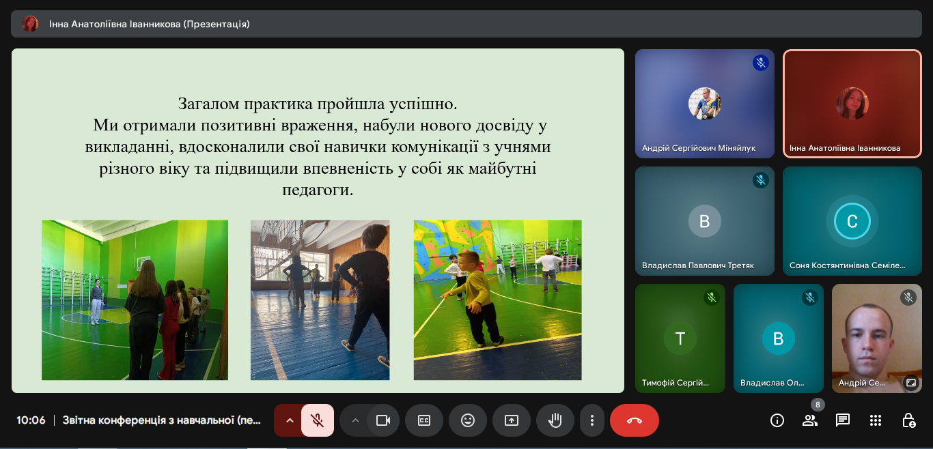Expand audio settings arrow beside microphone
This screenshot has width=933, height=449.
(289, 420)
